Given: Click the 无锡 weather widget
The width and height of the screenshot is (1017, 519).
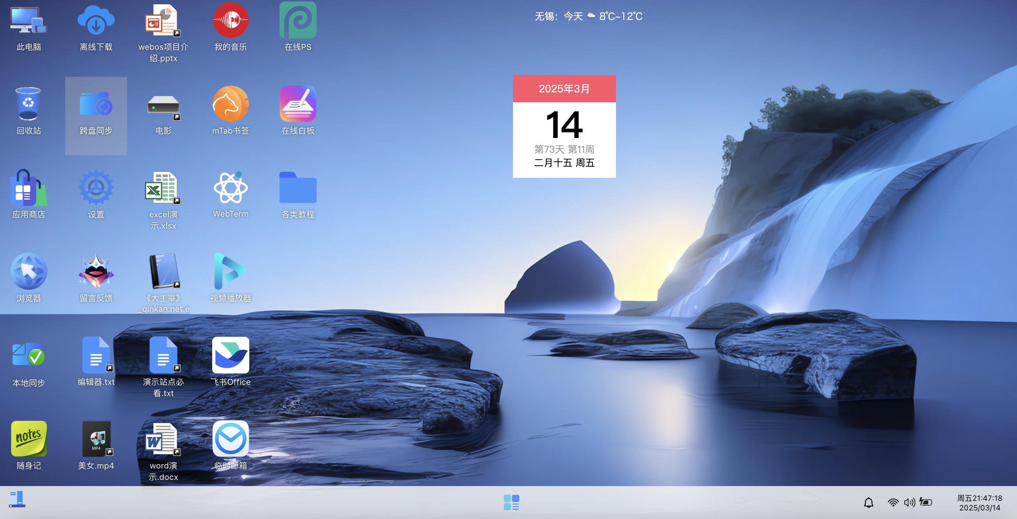Looking at the screenshot, I should [588, 16].
